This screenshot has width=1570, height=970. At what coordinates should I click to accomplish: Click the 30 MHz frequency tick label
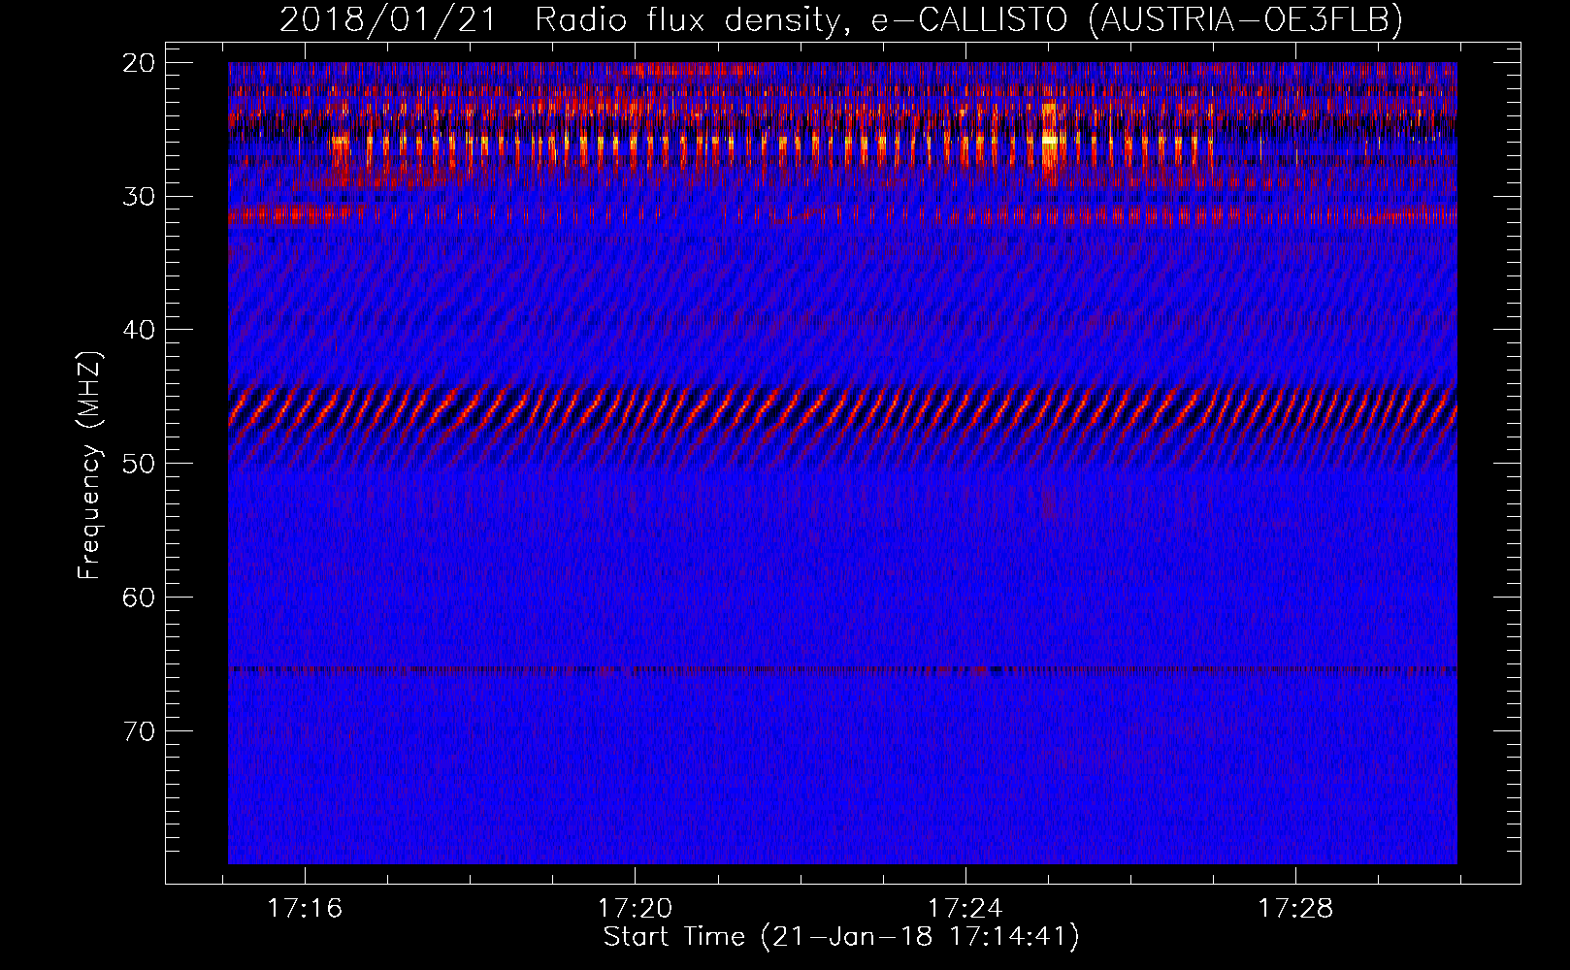tap(140, 196)
